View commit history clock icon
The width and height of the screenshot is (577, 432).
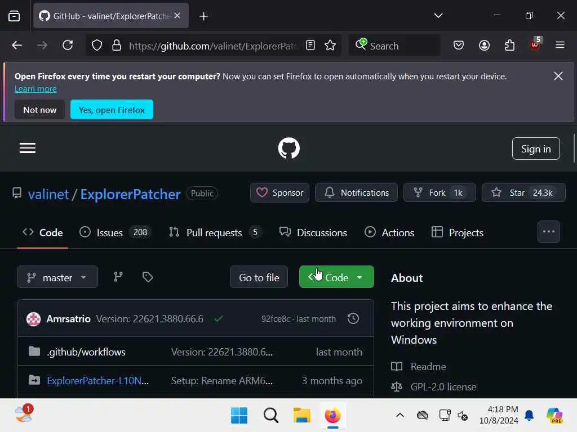[353, 318]
